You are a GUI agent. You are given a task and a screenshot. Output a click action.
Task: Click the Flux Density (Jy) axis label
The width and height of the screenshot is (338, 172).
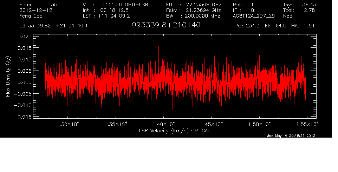pyautogui.click(x=8, y=77)
